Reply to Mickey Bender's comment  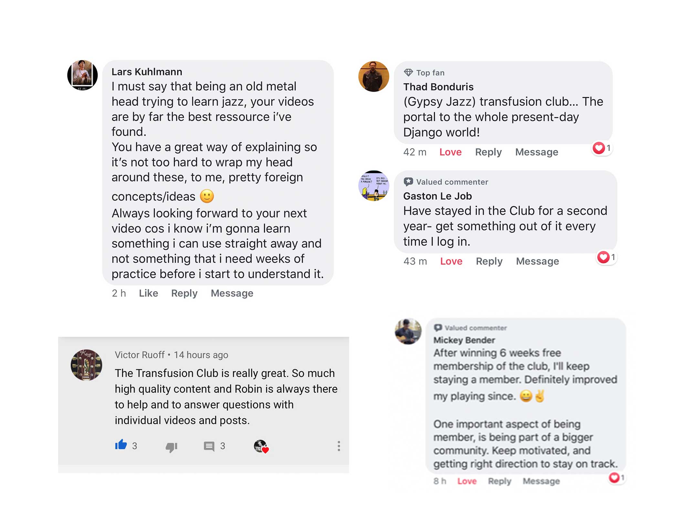(x=499, y=481)
